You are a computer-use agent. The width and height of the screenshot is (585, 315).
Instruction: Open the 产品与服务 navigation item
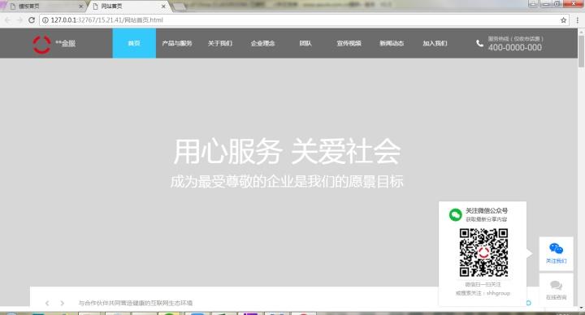coord(177,43)
